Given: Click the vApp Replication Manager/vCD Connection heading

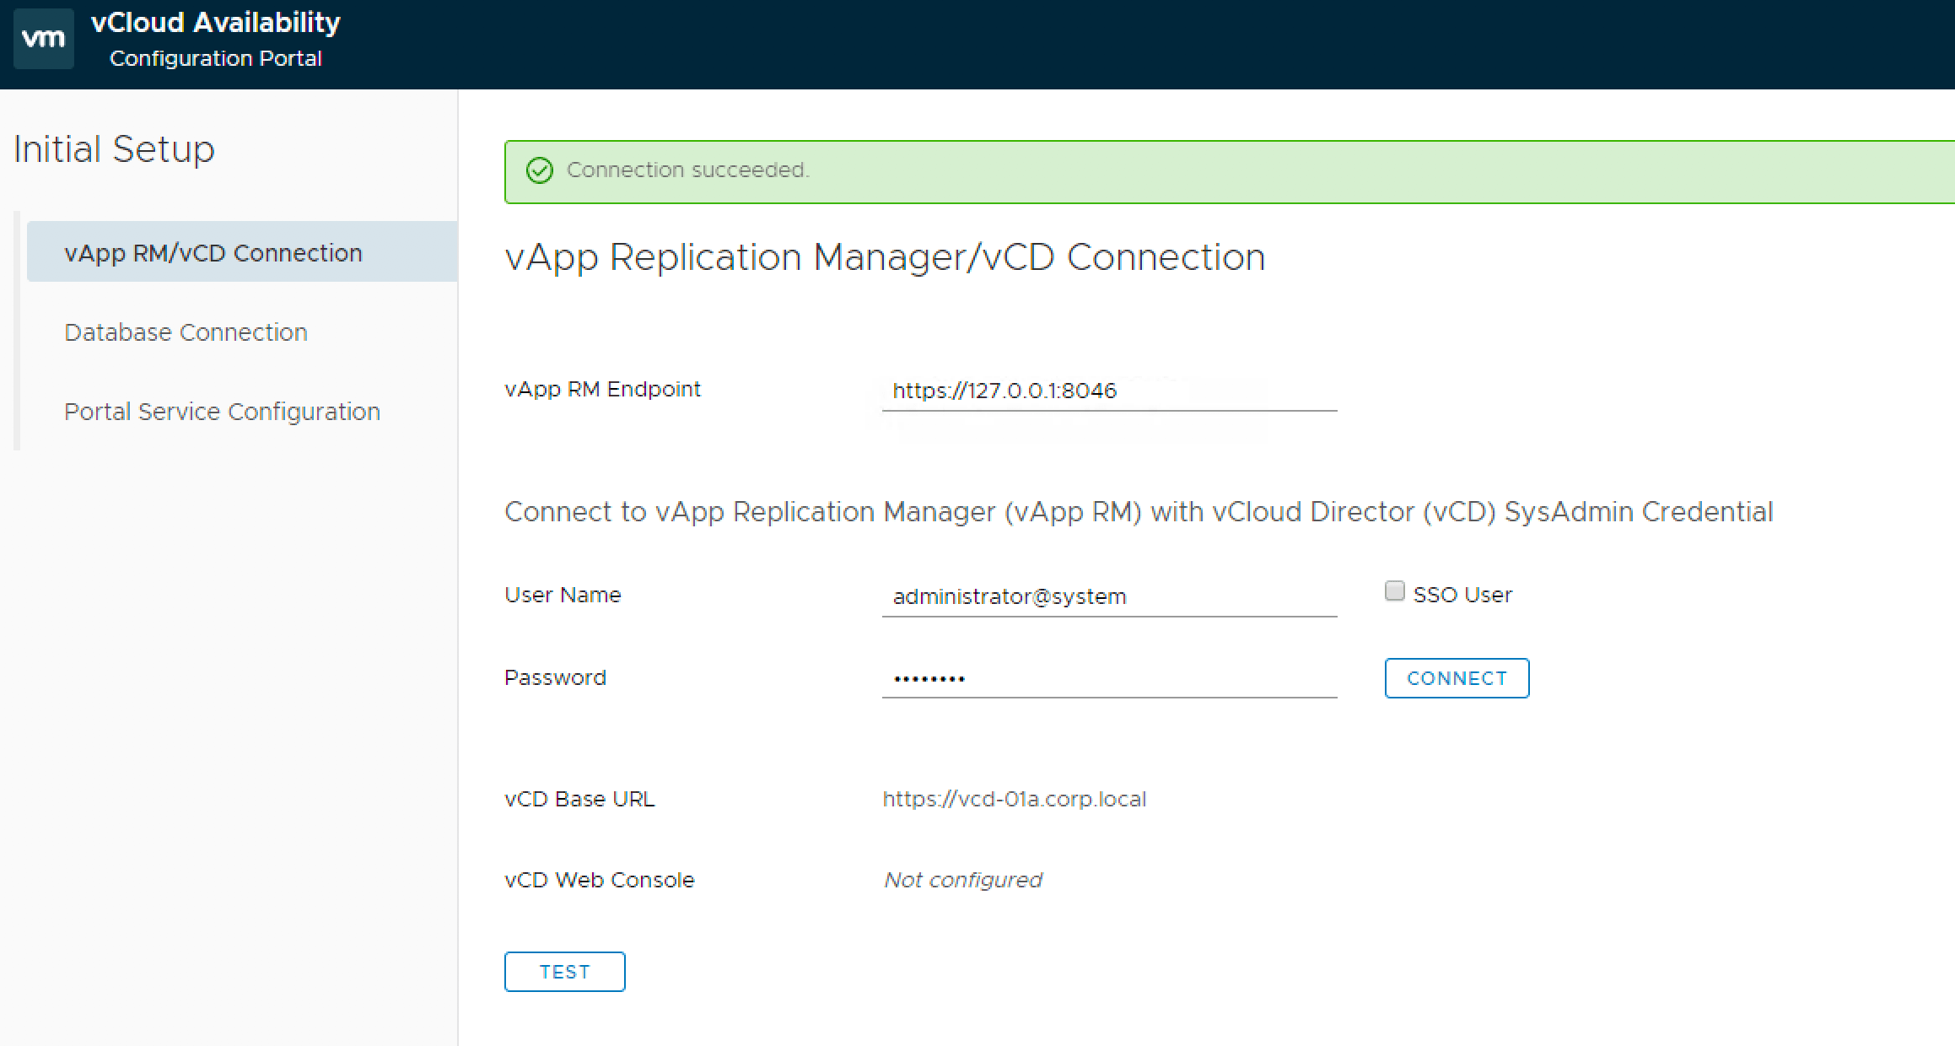Looking at the screenshot, I should [x=885, y=257].
